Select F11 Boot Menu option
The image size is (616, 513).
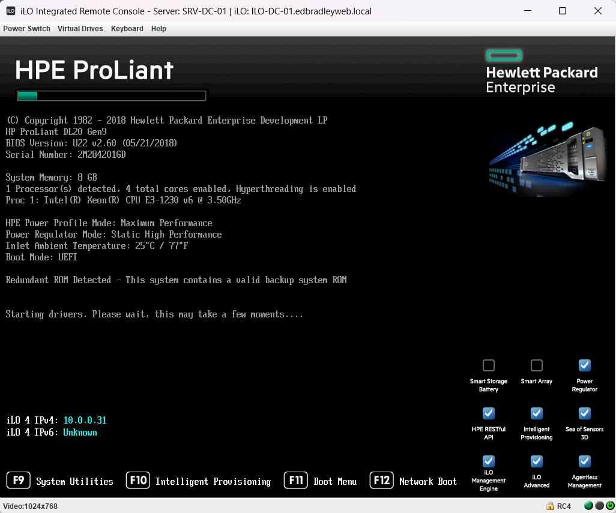[320, 480]
